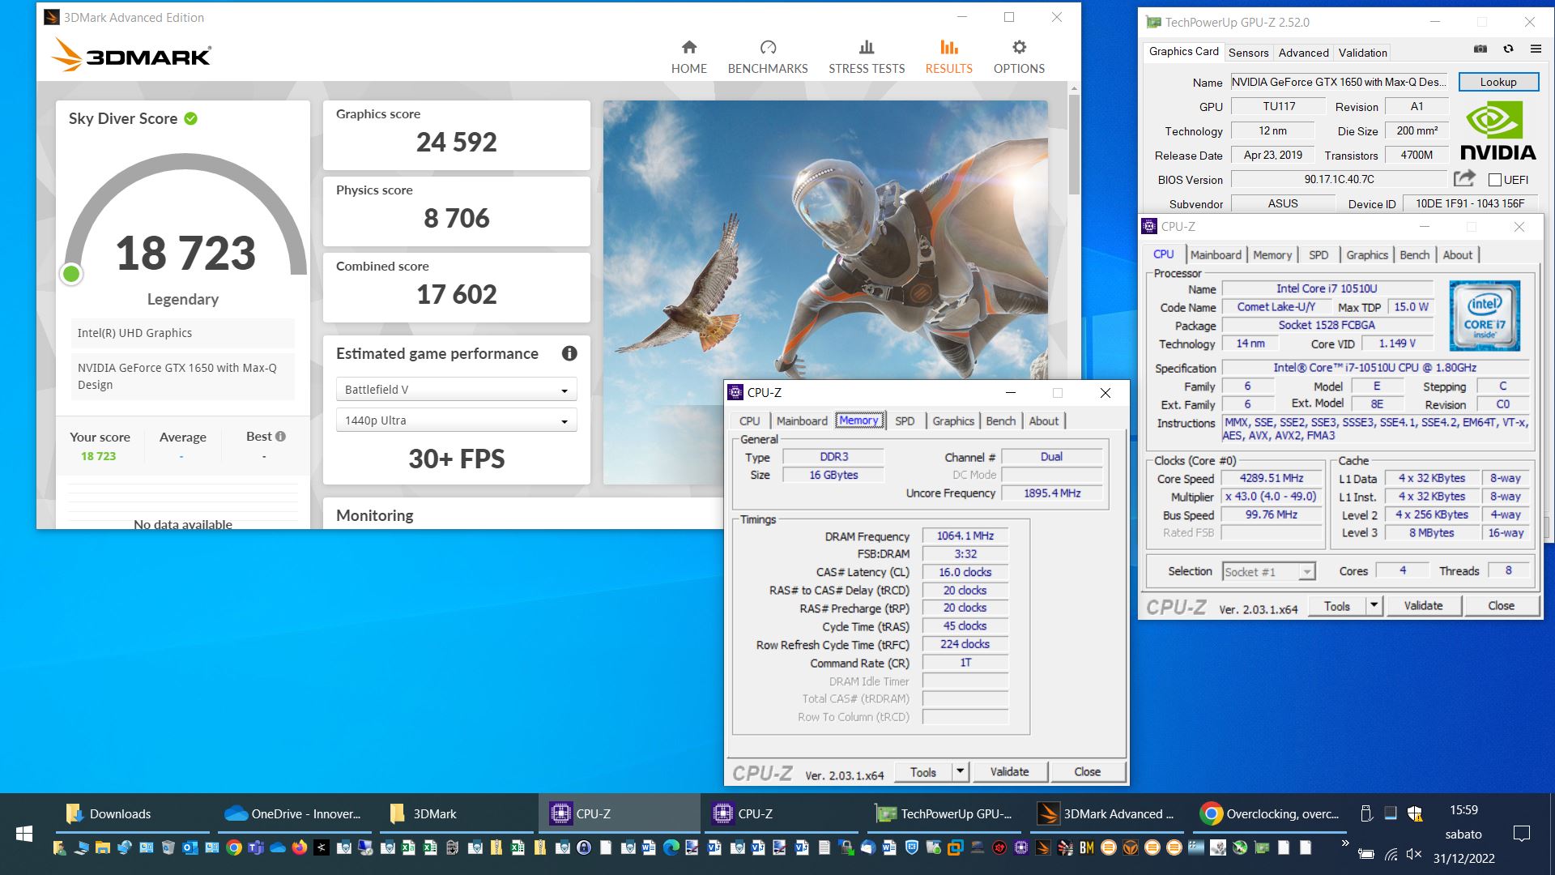Click the green validation check beside Sky Diver Score
The image size is (1555, 875).
190,118
